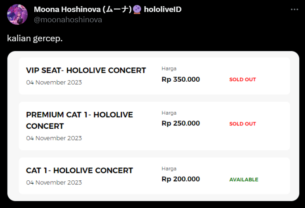This screenshot has height=208, width=305.
Task: Click the AVAILABLE status for CAT 1
Action: [x=244, y=180]
